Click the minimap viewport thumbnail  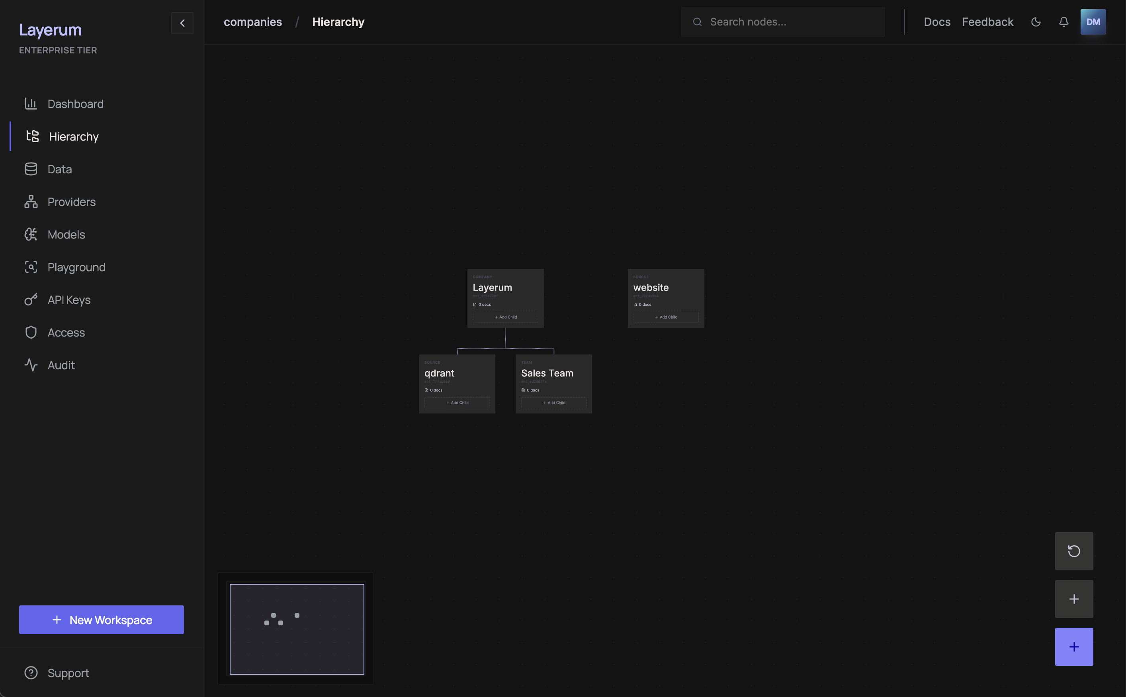point(297,629)
